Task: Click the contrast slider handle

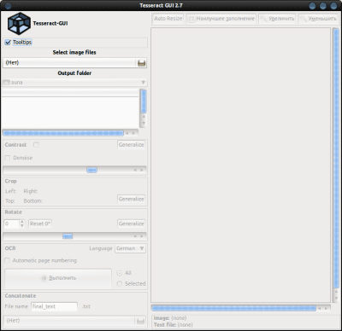Action: coord(91,170)
